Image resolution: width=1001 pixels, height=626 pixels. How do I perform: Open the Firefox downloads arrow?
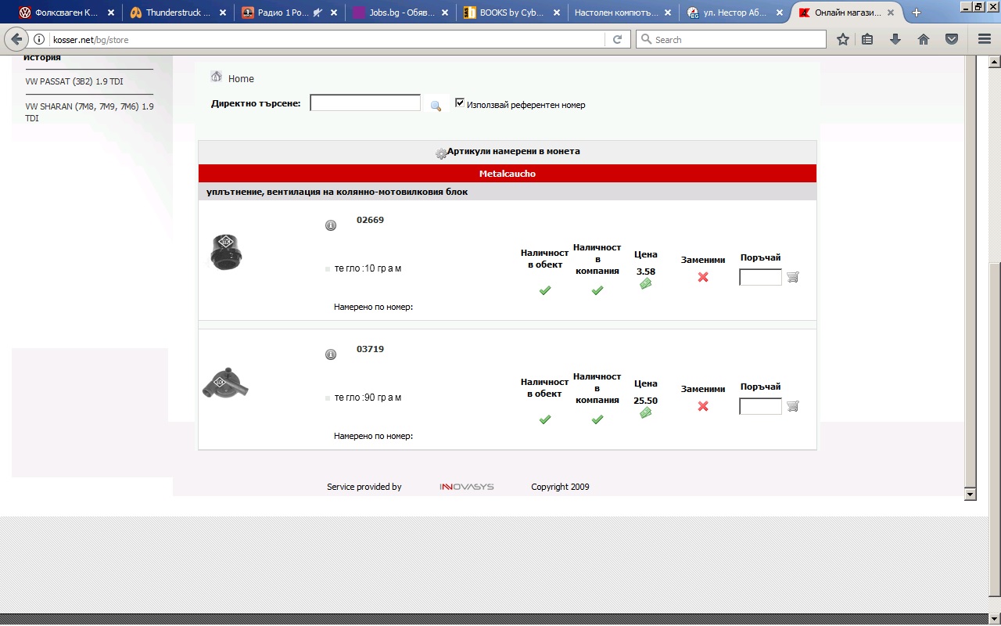coord(895,39)
